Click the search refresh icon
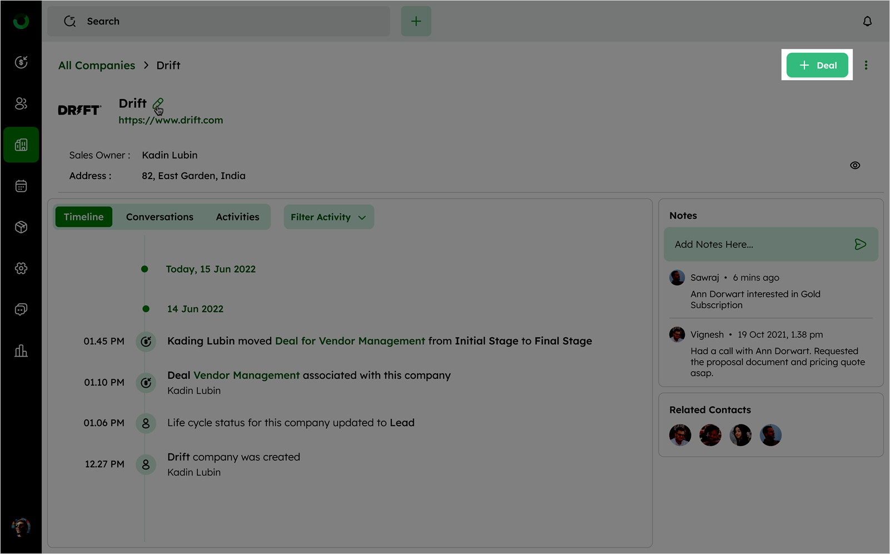 [x=69, y=21]
